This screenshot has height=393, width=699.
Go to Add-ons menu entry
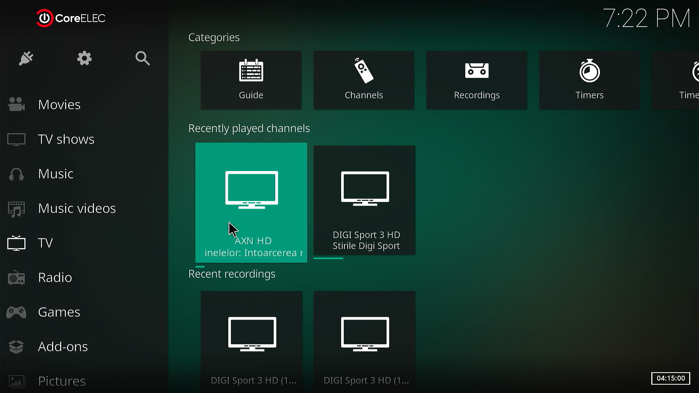pos(63,347)
